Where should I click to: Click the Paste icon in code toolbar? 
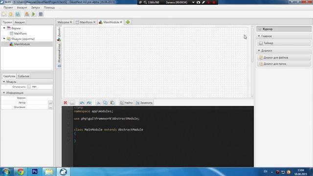[112, 103]
